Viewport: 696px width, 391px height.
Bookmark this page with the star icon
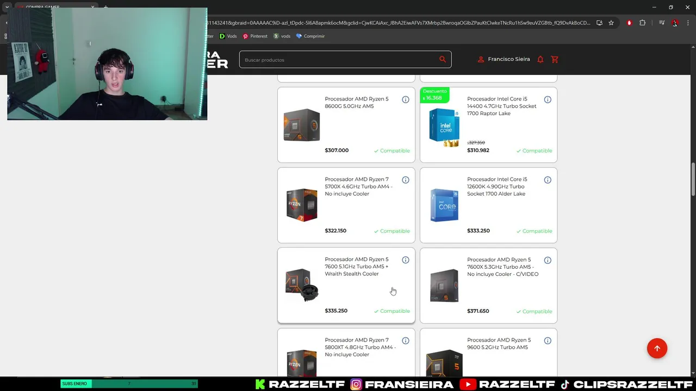[611, 23]
